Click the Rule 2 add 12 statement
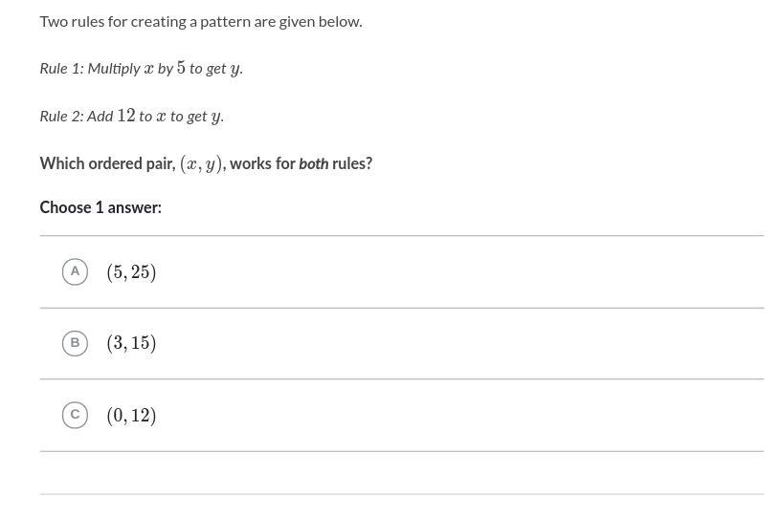The image size is (779, 517). tap(132, 116)
